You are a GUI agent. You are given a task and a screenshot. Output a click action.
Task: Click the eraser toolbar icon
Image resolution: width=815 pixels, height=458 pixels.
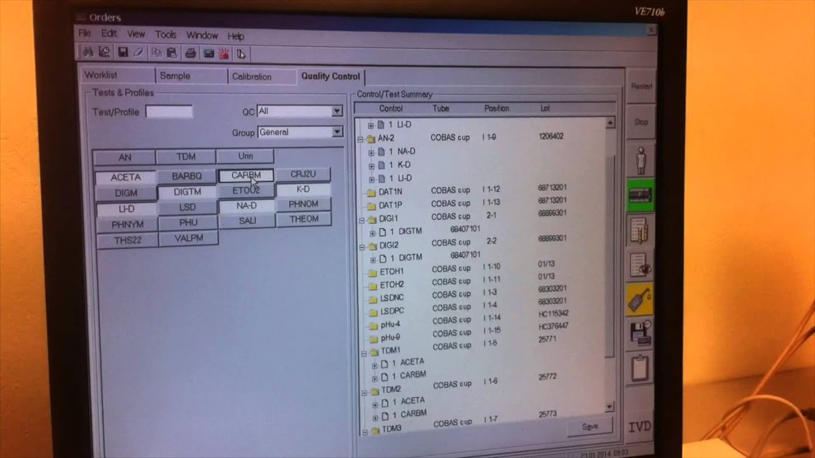pos(138,53)
